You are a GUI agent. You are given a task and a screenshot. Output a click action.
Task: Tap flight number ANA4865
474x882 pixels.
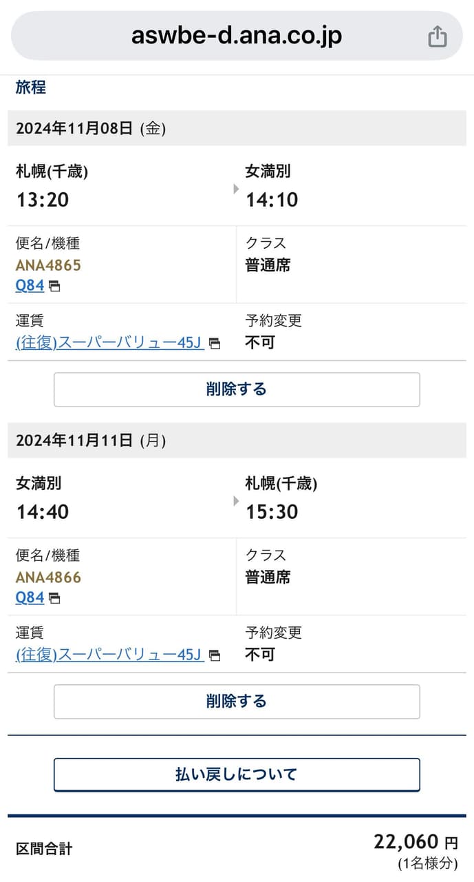click(x=48, y=265)
